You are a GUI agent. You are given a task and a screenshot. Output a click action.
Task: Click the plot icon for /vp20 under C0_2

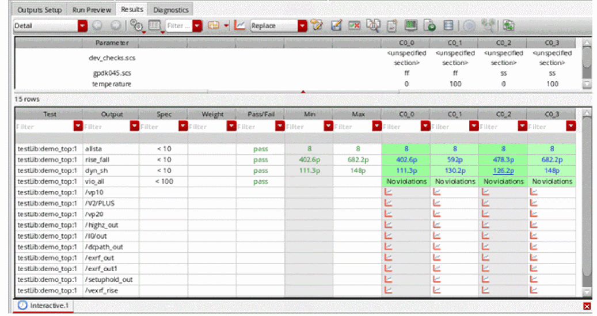coord(485,214)
